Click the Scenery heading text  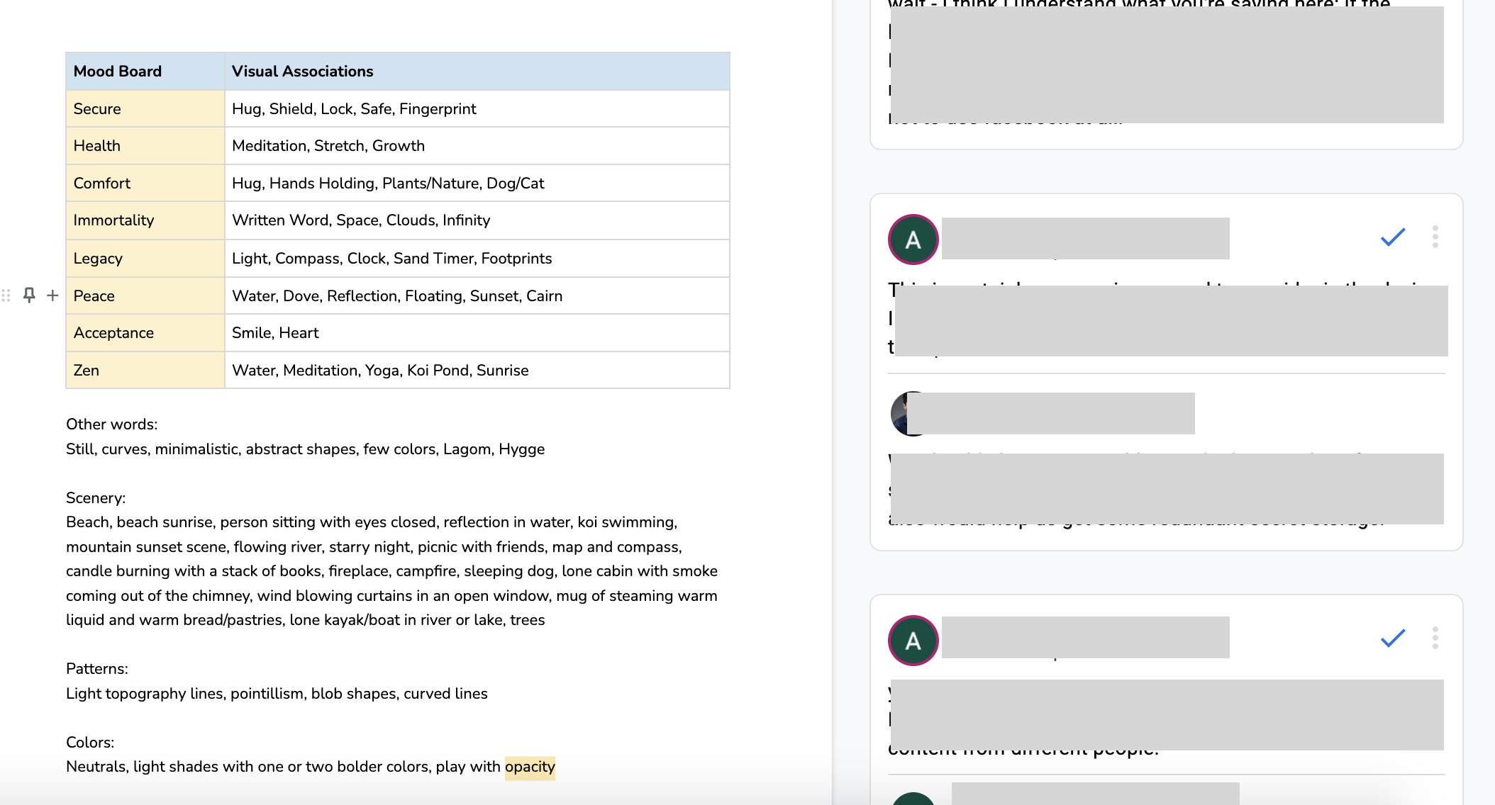96,498
